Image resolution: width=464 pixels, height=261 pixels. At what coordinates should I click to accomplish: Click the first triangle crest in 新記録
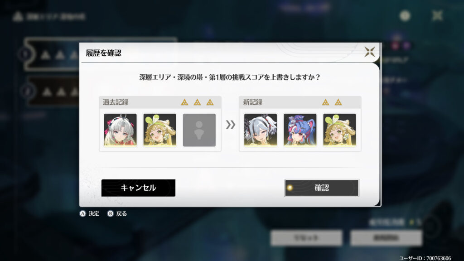[325, 102]
